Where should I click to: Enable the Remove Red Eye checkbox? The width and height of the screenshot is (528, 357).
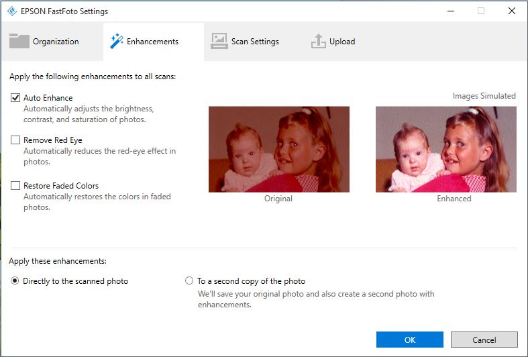[x=15, y=140]
